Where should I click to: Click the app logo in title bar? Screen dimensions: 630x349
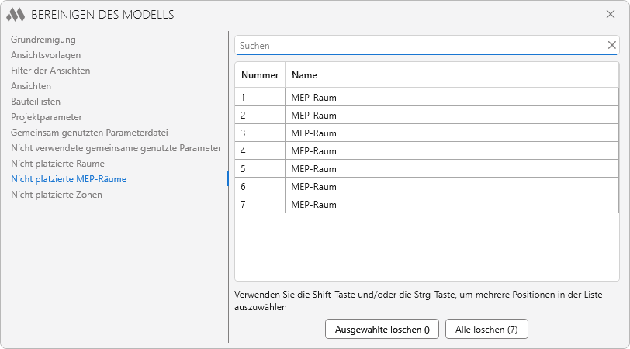click(x=16, y=14)
